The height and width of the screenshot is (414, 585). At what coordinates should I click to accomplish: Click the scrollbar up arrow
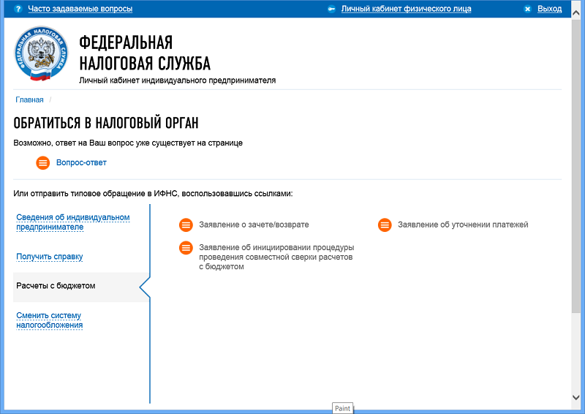[x=576, y=12]
